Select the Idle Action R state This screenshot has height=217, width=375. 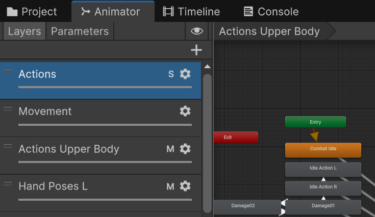(323, 188)
